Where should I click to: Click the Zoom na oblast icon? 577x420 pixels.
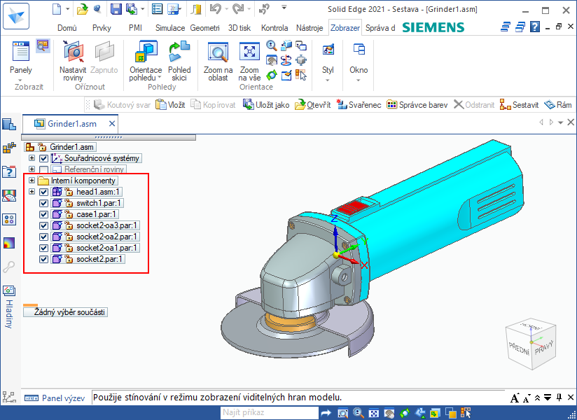pos(218,53)
